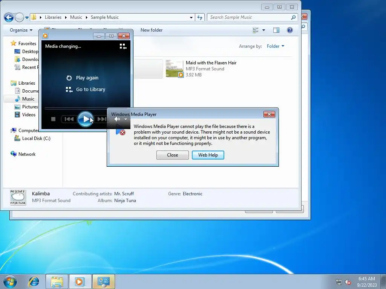Screen dimensions: 386x289
Task: Click the Electronic genre value
Action: click(192, 194)
